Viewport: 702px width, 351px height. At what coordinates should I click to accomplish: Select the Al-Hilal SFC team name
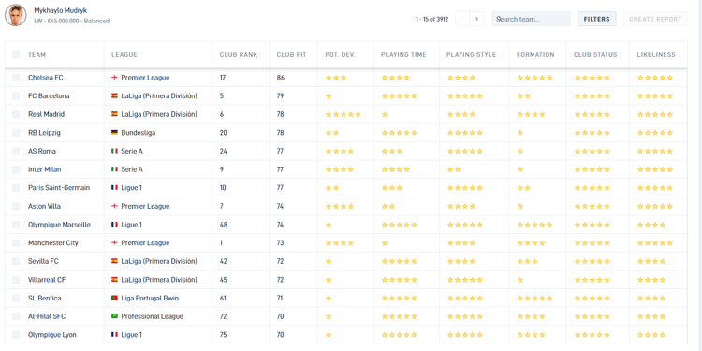47,316
